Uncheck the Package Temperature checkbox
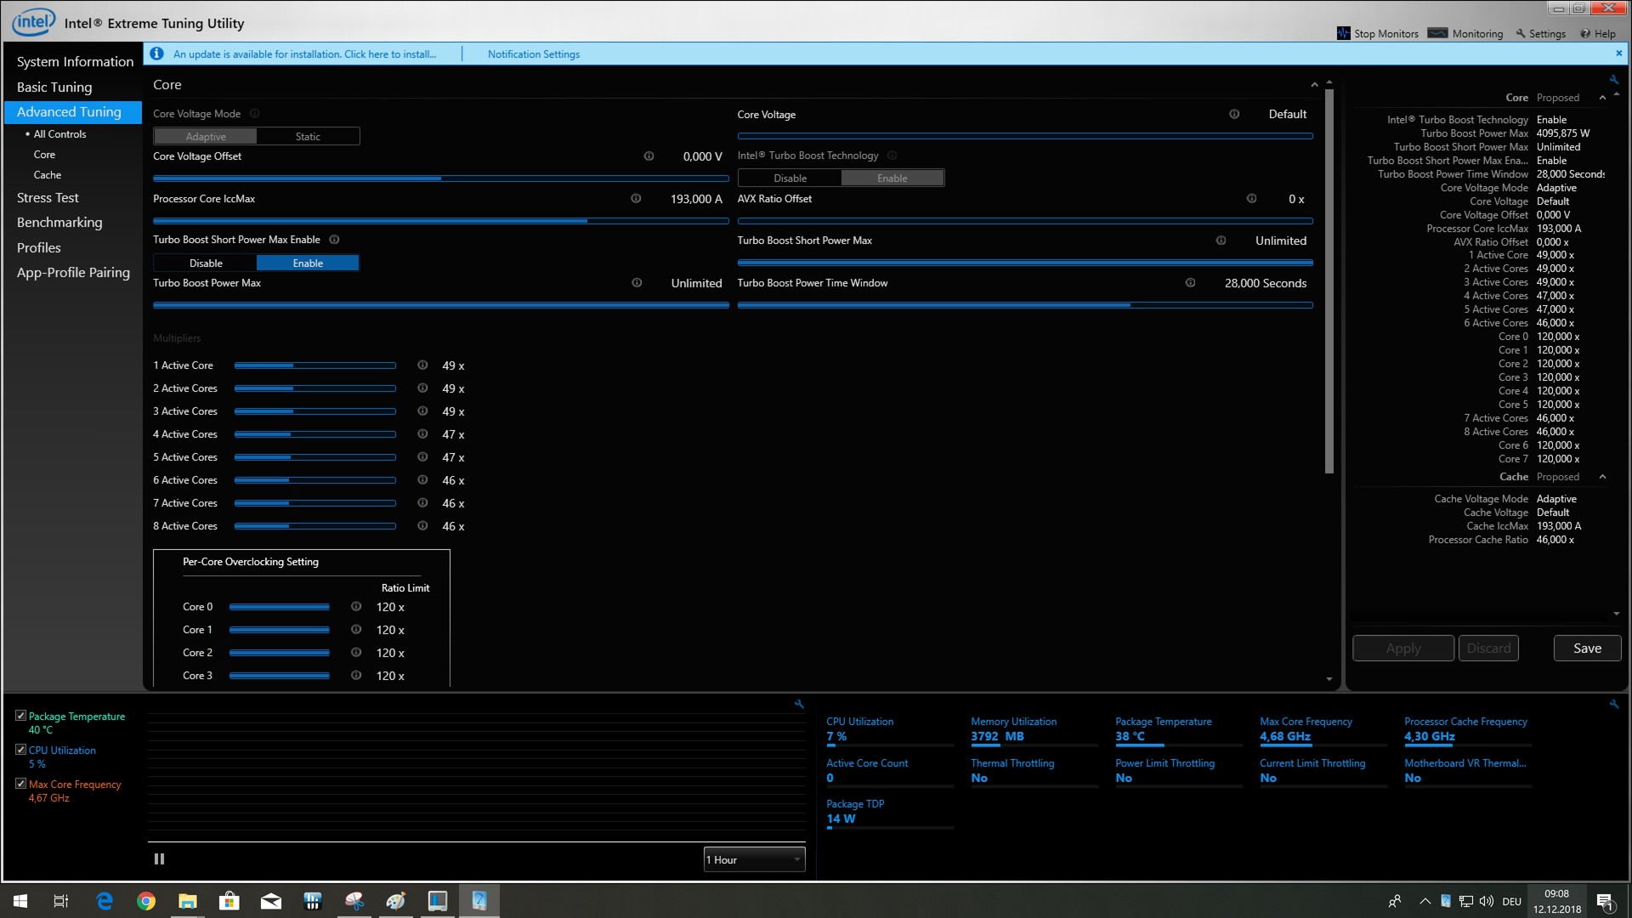Viewport: 1632px width, 918px height. tap(20, 716)
